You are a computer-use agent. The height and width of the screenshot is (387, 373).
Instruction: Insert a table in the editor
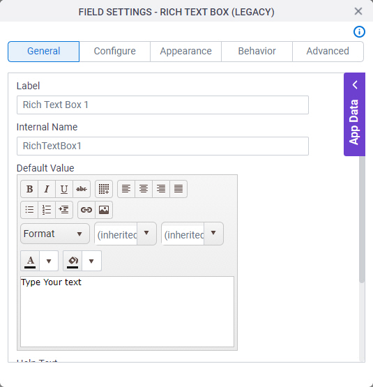(104, 189)
